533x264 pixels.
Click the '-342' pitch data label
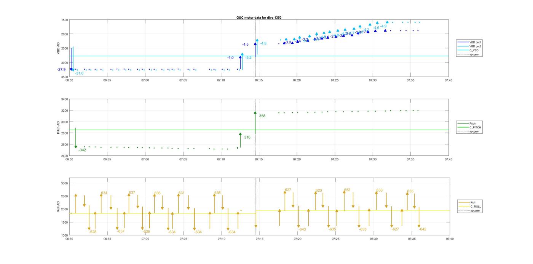point(82,150)
